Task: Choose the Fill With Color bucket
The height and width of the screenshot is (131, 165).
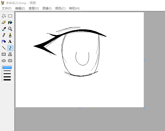Action: tap(10, 22)
